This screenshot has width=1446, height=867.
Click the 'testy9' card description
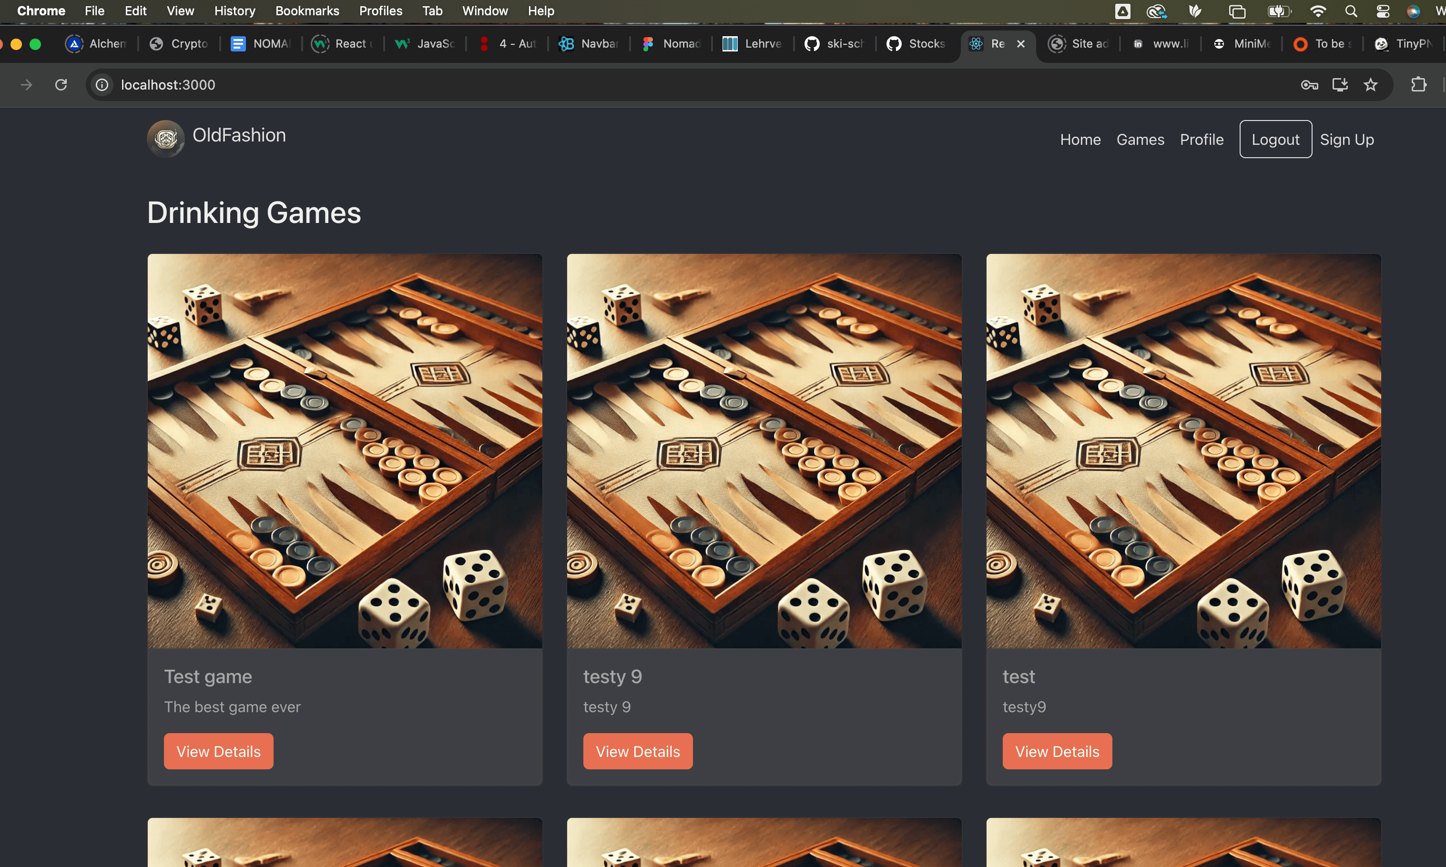point(1024,707)
